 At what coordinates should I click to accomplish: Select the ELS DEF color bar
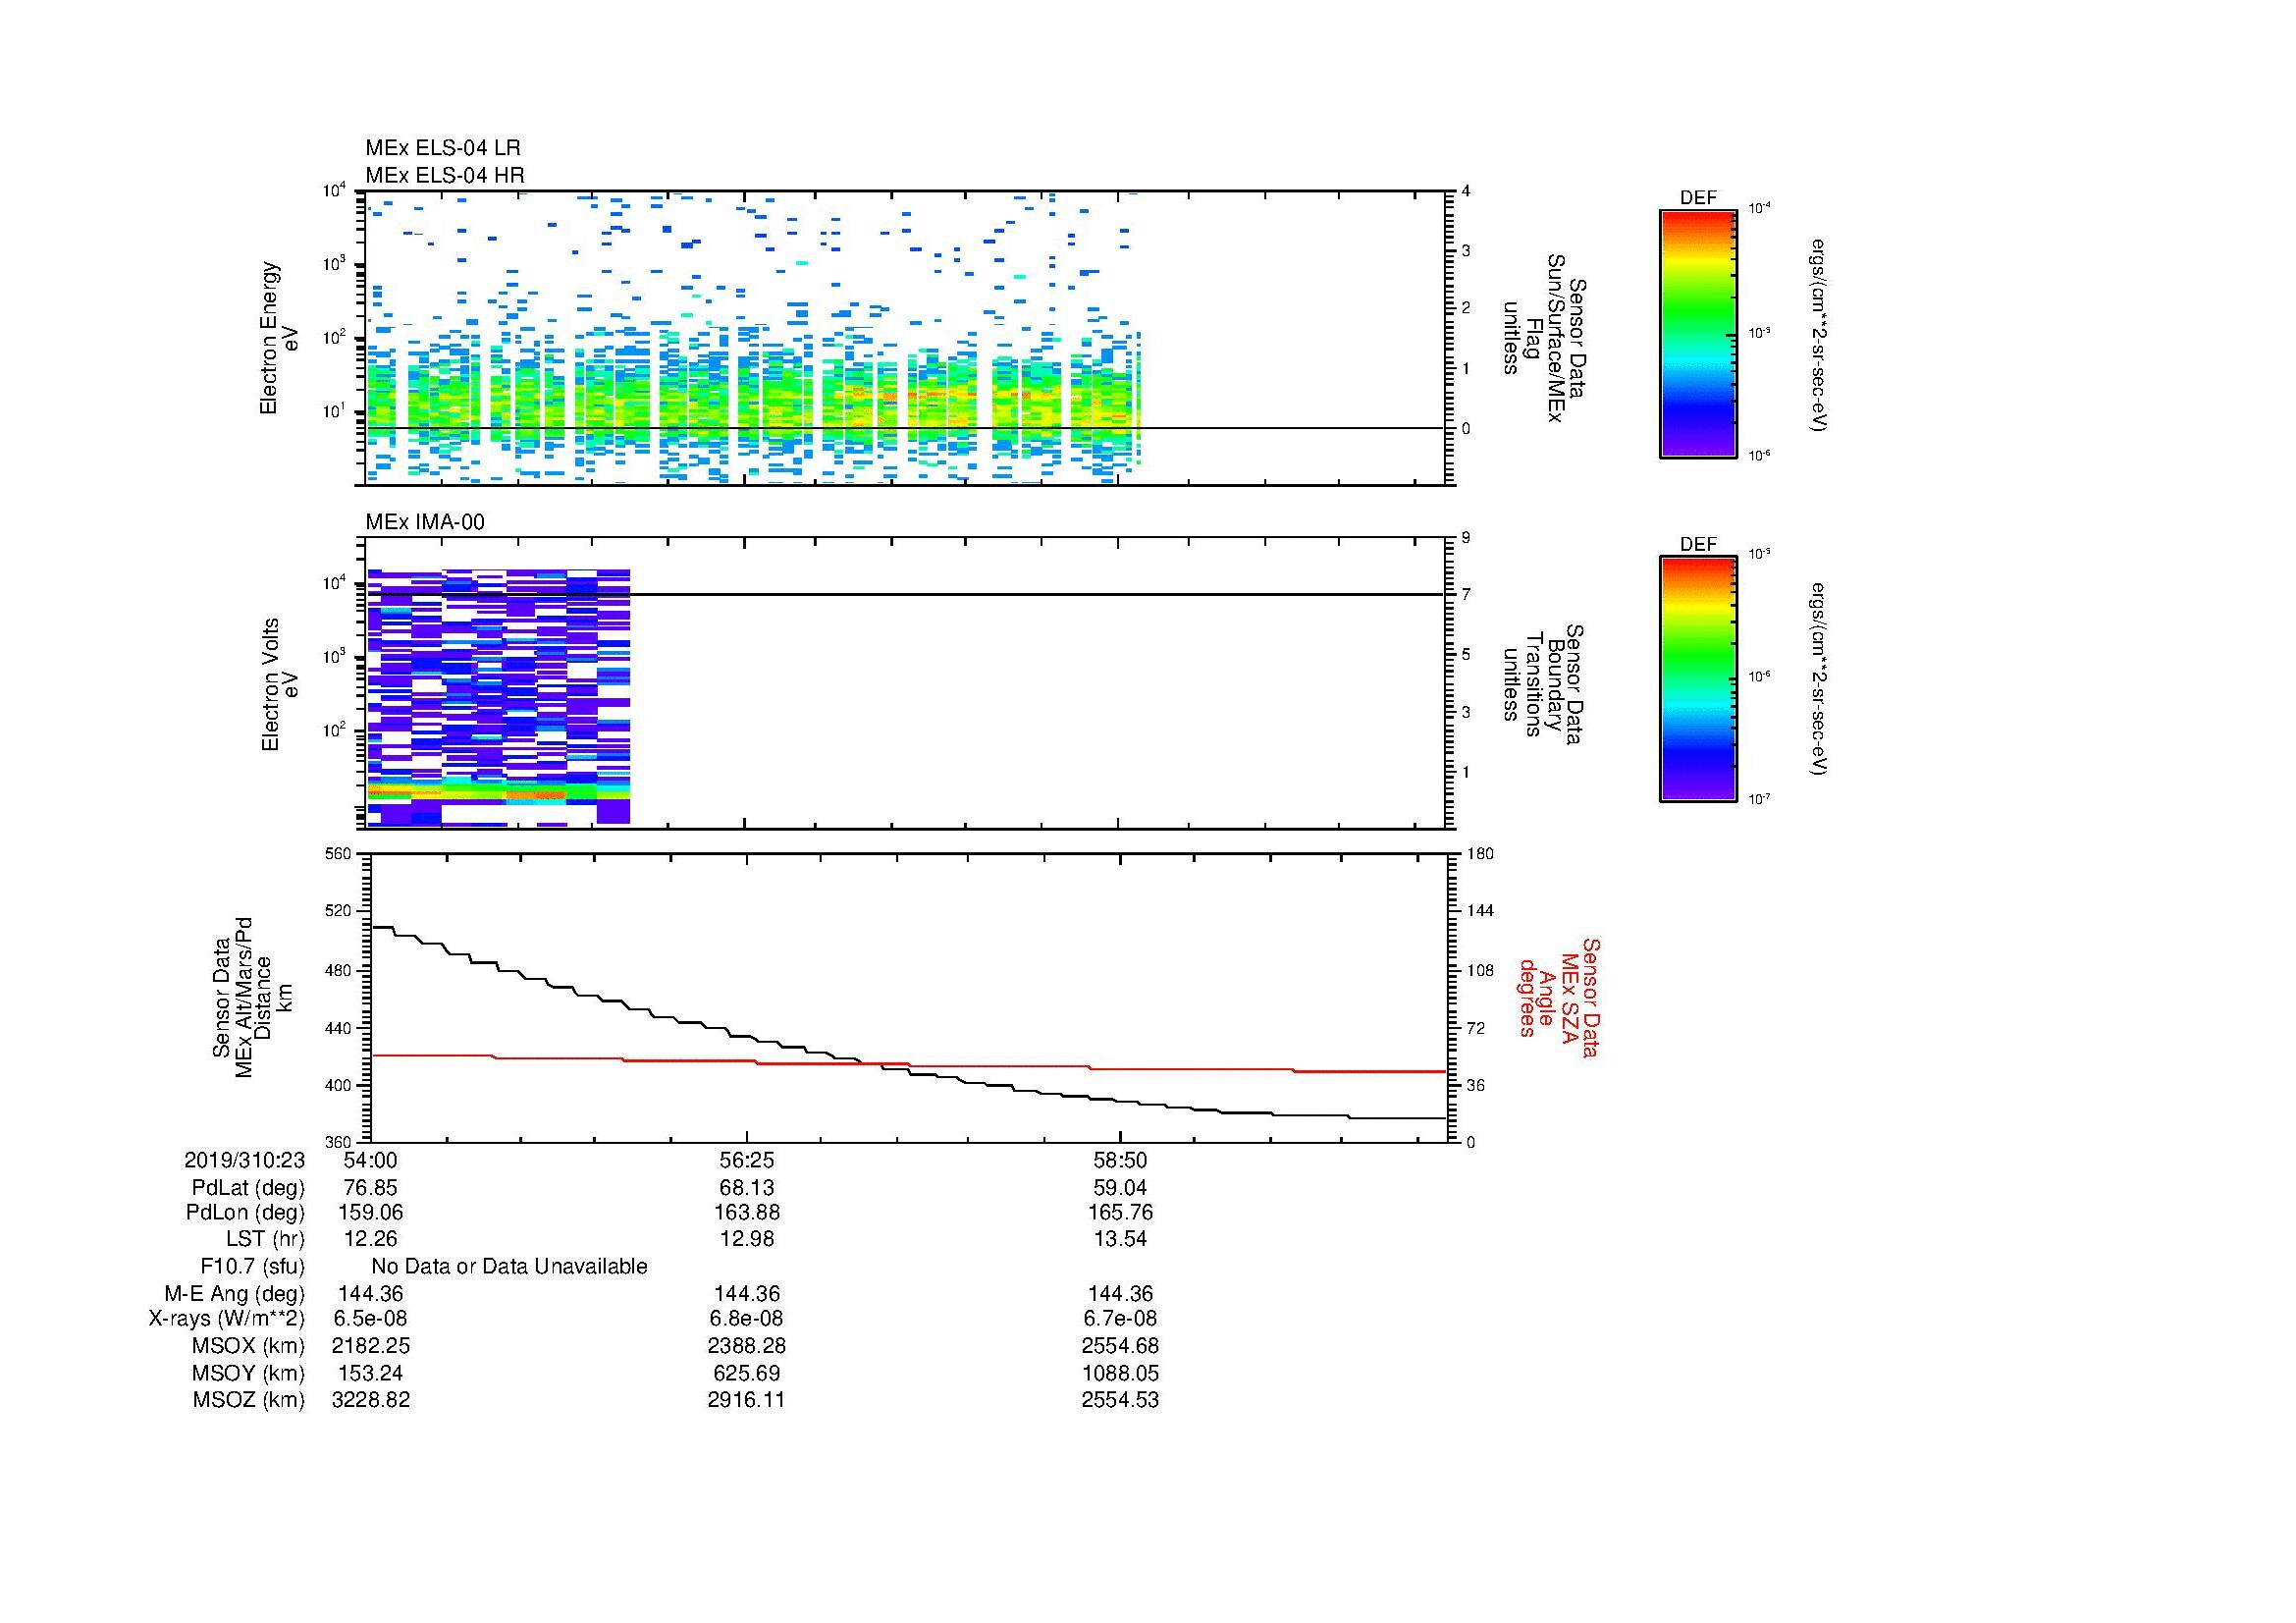pos(1698,334)
